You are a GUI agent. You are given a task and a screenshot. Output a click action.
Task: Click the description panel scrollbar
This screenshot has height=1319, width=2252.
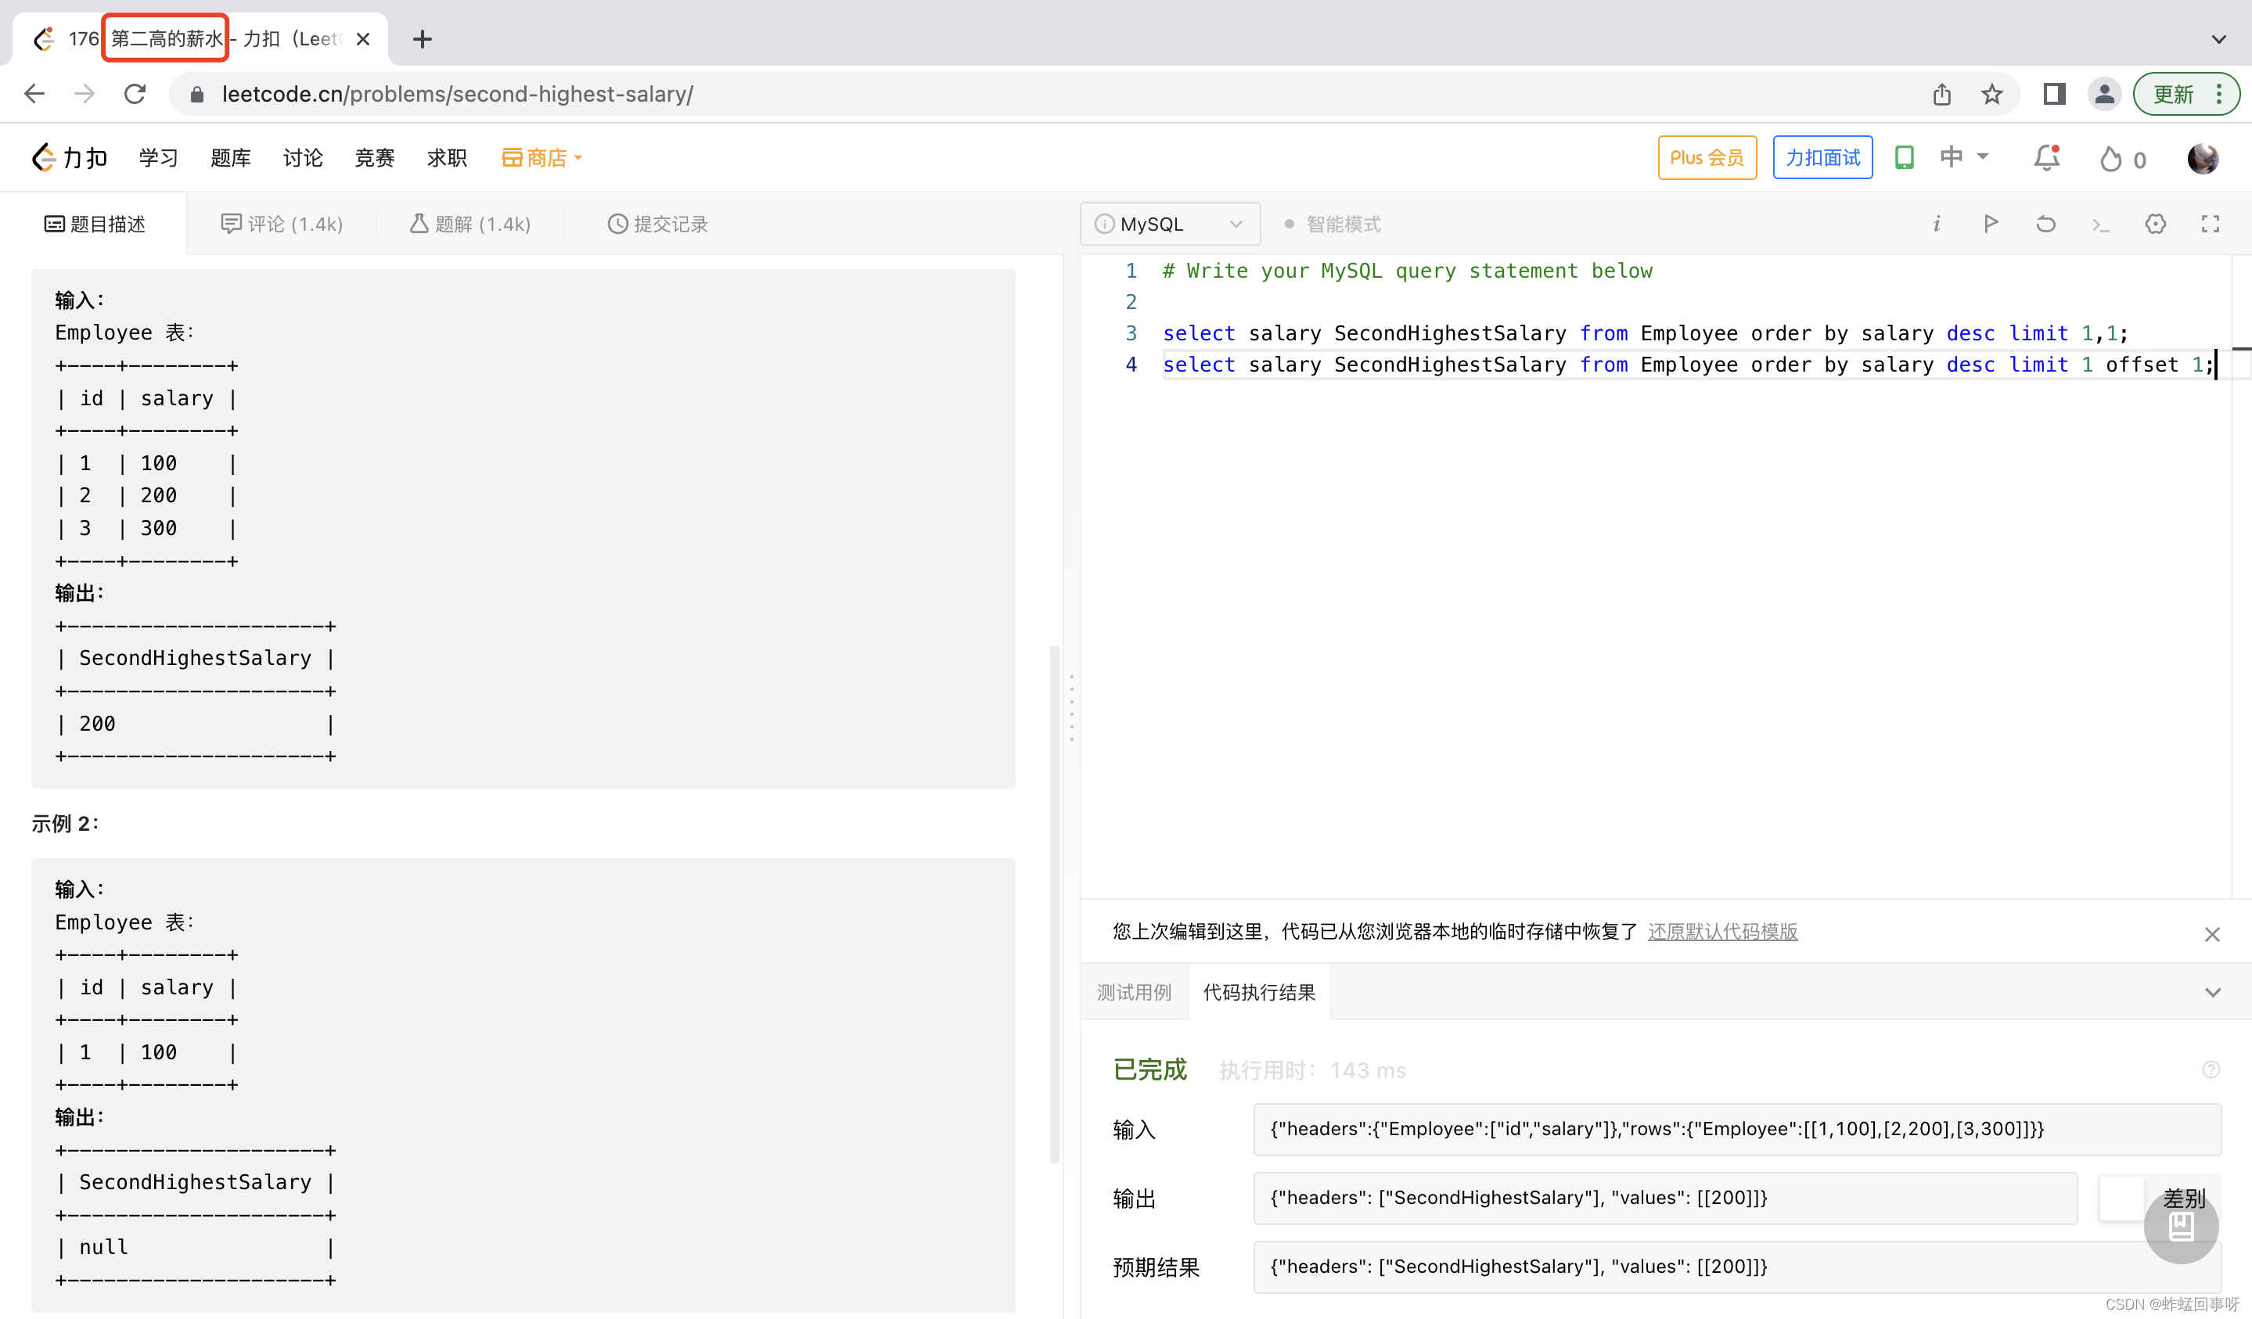pyautogui.click(x=1055, y=903)
